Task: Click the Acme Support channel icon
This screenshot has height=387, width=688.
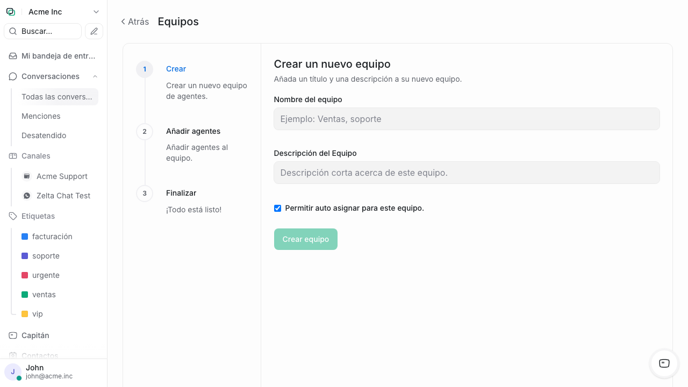Action: pos(26,176)
